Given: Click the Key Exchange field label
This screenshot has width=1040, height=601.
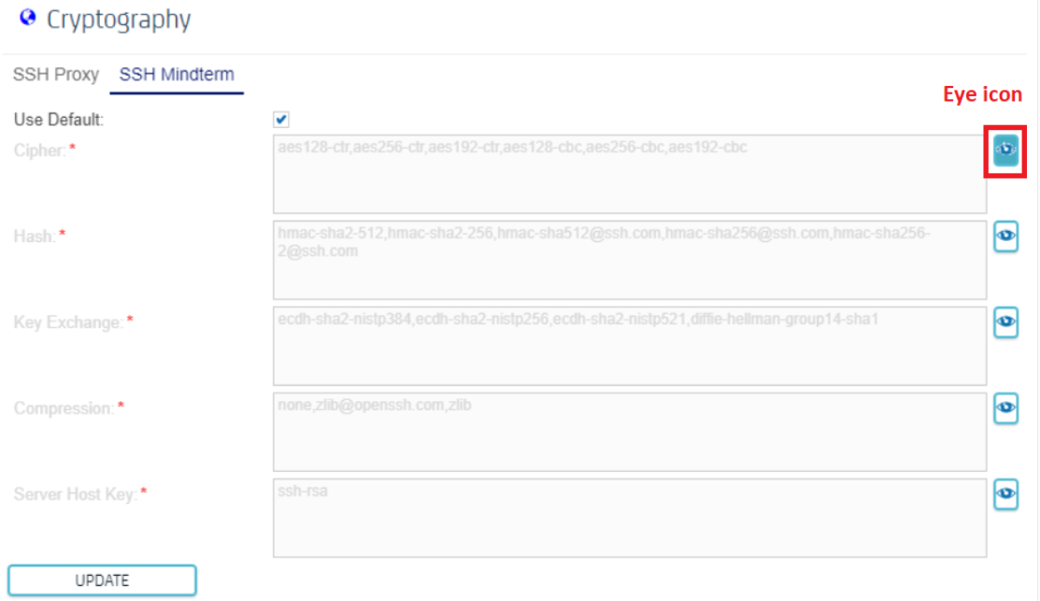Looking at the screenshot, I should pyautogui.click(x=69, y=322).
